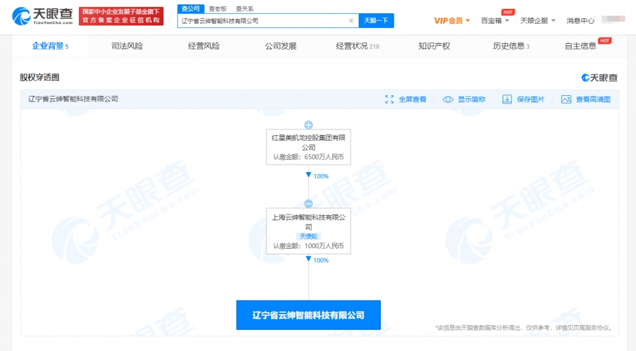
Task: Open the 天眼企服 dropdown menu
Action: [538, 21]
